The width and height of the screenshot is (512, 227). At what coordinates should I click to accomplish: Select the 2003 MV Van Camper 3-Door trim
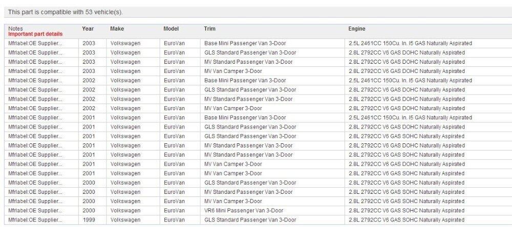pos(233,71)
